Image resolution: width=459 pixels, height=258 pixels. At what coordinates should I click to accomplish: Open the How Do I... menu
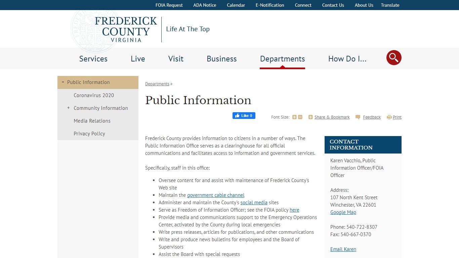[x=347, y=59]
